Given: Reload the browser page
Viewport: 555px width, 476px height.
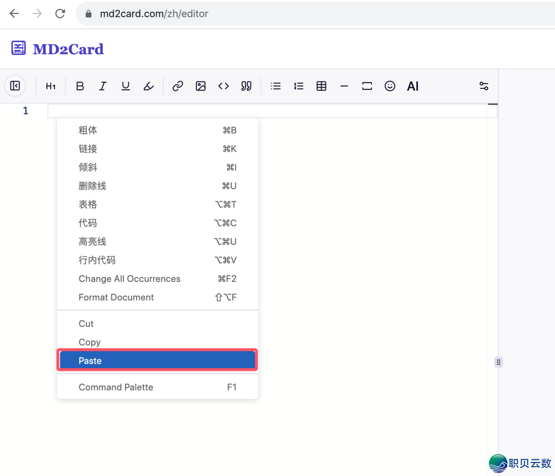Looking at the screenshot, I should coord(60,13).
